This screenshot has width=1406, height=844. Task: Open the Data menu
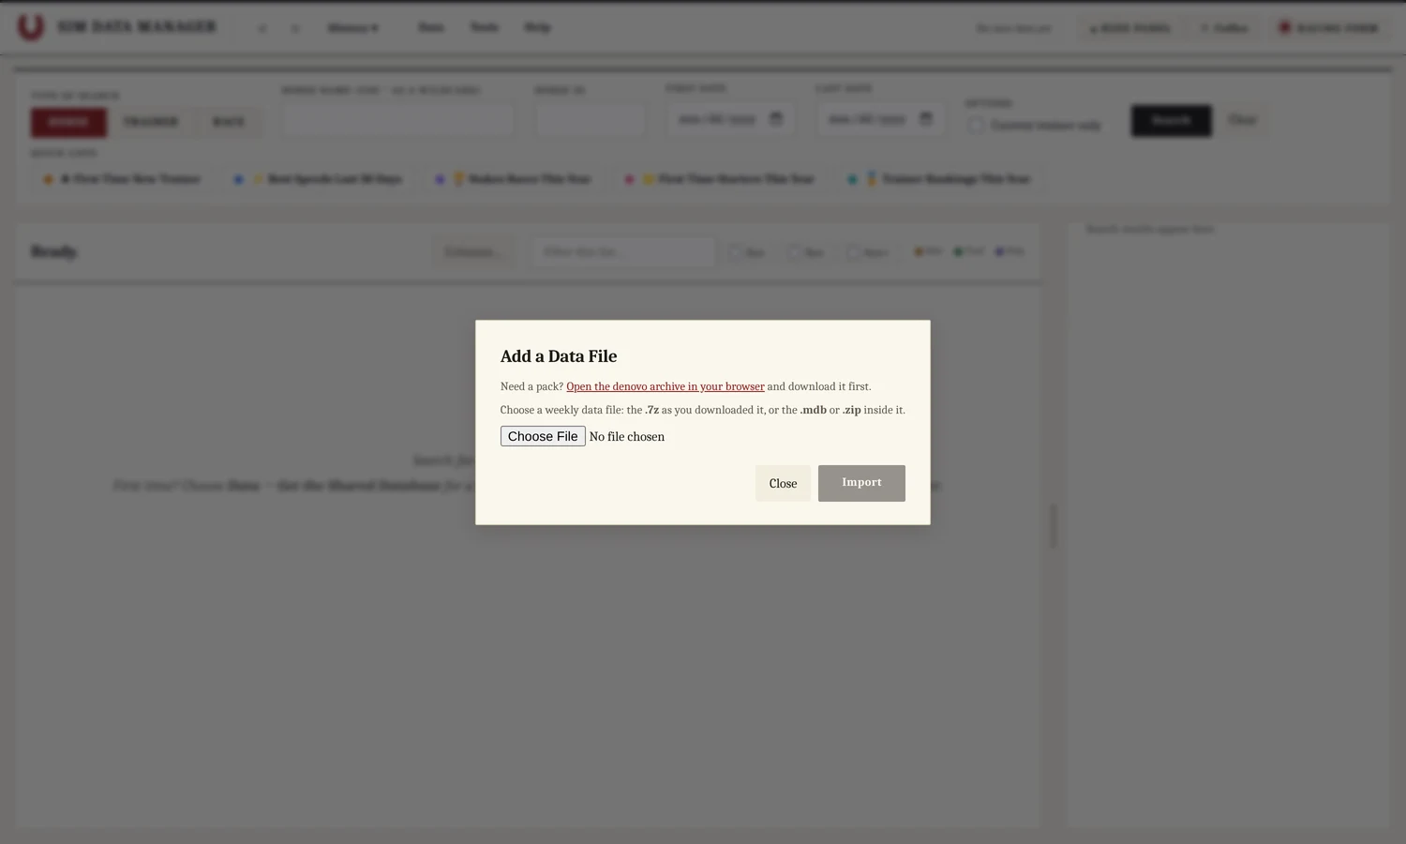[430, 27]
